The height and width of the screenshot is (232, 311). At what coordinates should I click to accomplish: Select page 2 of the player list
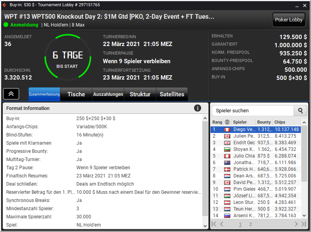251,224
